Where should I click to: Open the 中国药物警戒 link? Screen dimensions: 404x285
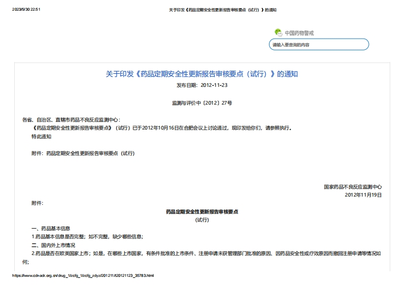299,33
